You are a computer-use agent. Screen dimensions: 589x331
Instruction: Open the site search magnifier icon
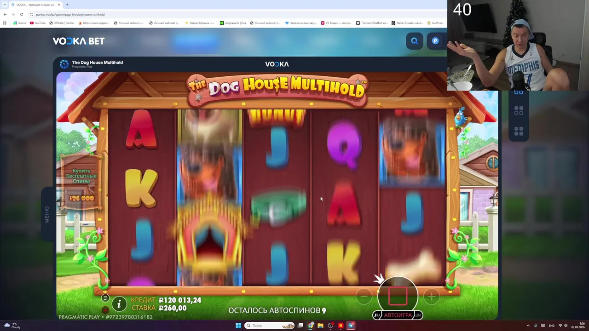[x=415, y=41]
